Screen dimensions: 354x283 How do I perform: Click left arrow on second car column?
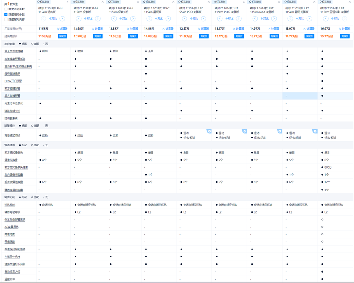(78, 18)
